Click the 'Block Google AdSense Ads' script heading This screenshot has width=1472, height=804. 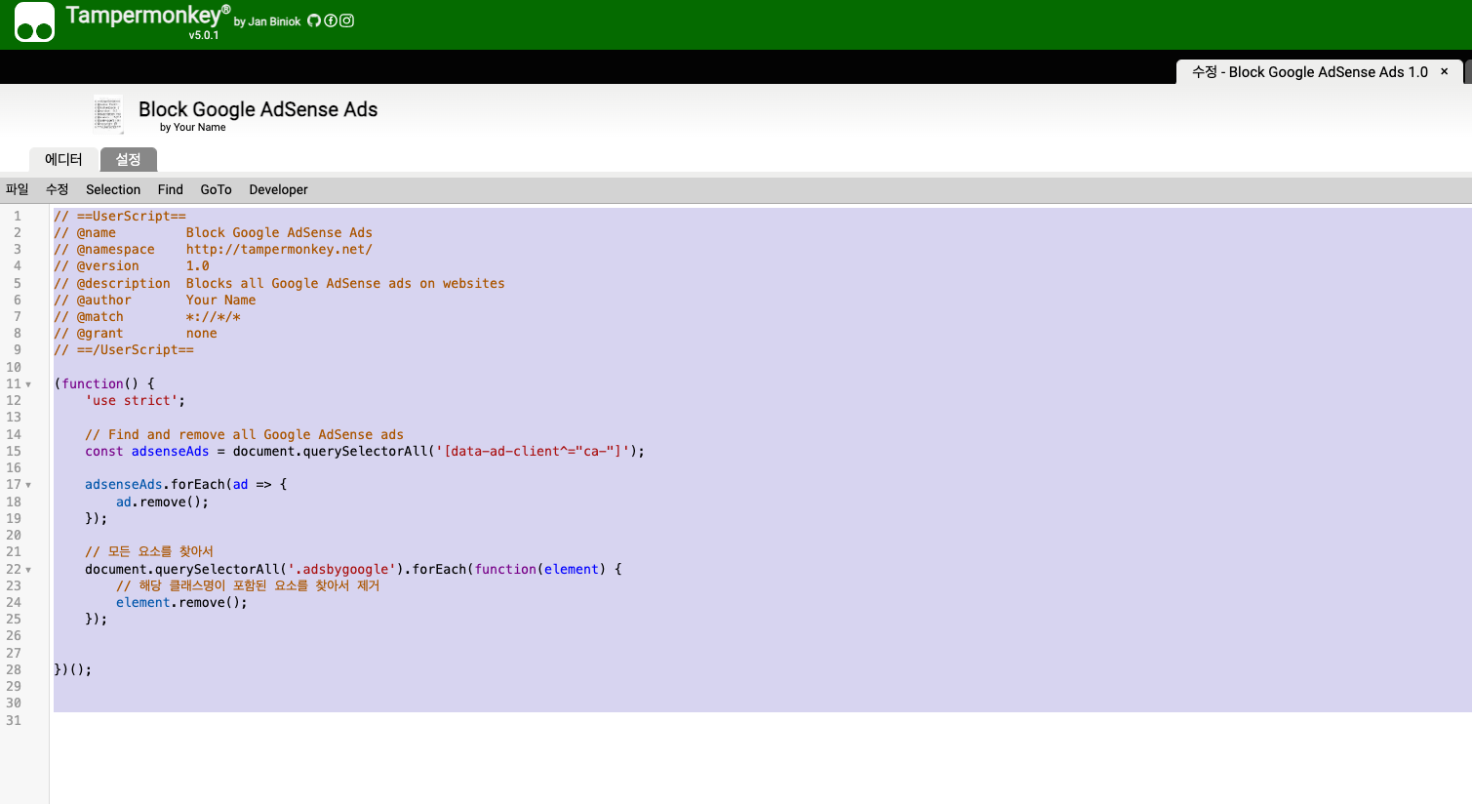pyautogui.click(x=258, y=109)
